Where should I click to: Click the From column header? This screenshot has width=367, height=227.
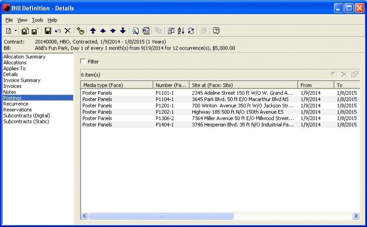(x=316, y=85)
